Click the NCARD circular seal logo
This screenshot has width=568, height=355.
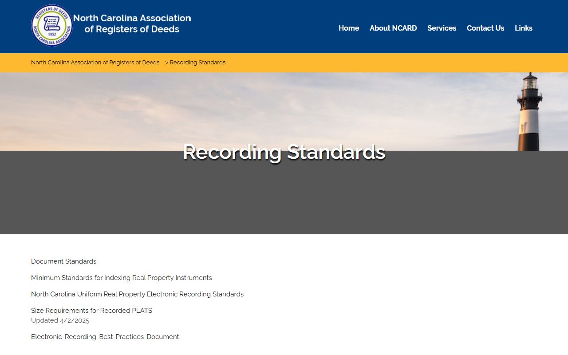(x=52, y=26)
